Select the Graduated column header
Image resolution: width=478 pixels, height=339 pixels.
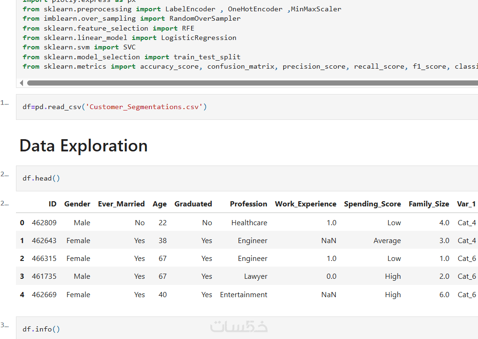(193, 204)
